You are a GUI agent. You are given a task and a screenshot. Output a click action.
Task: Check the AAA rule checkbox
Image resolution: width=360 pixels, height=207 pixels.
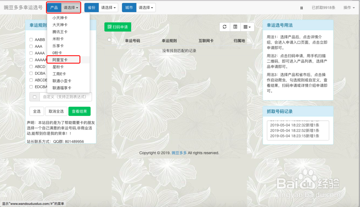click(32, 46)
